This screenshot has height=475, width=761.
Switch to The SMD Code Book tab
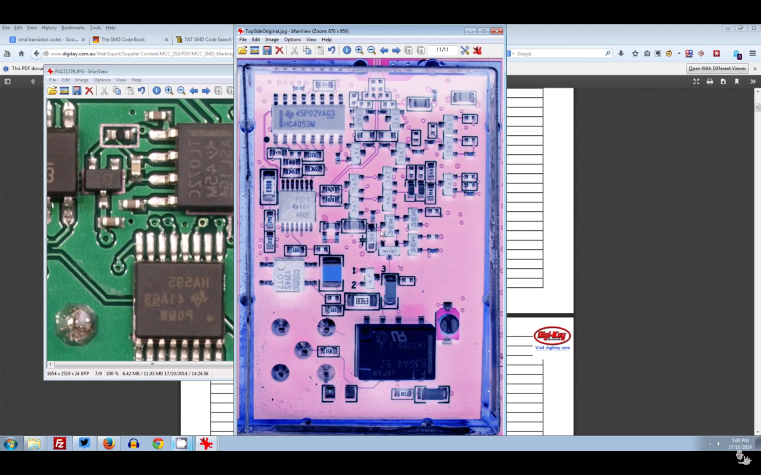(123, 40)
